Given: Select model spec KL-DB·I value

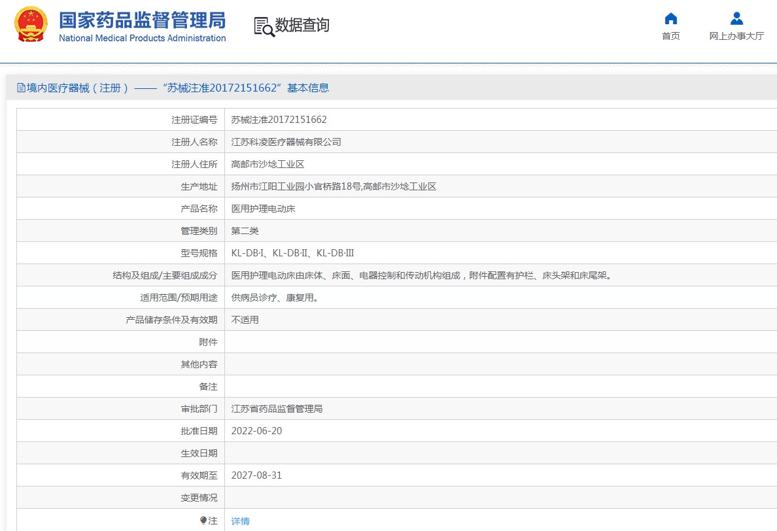Looking at the screenshot, I should point(292,253).
